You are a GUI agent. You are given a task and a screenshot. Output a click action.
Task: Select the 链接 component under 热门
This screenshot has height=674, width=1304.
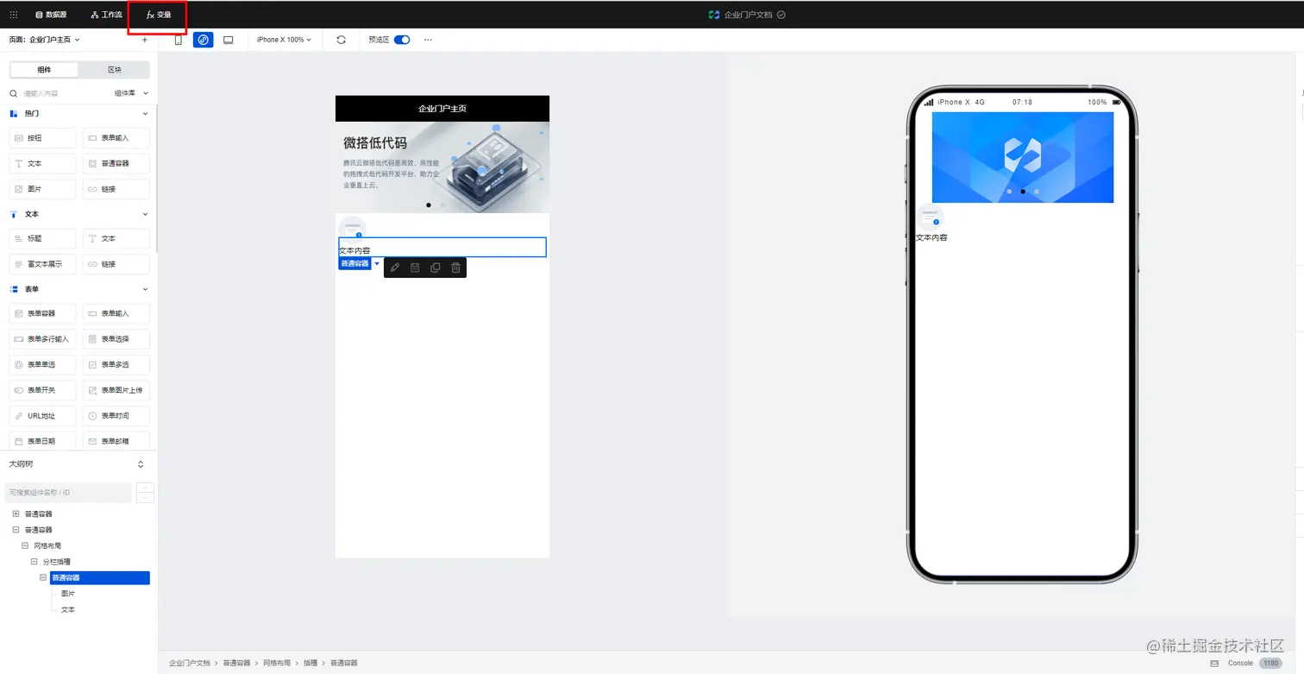point(116,189)
